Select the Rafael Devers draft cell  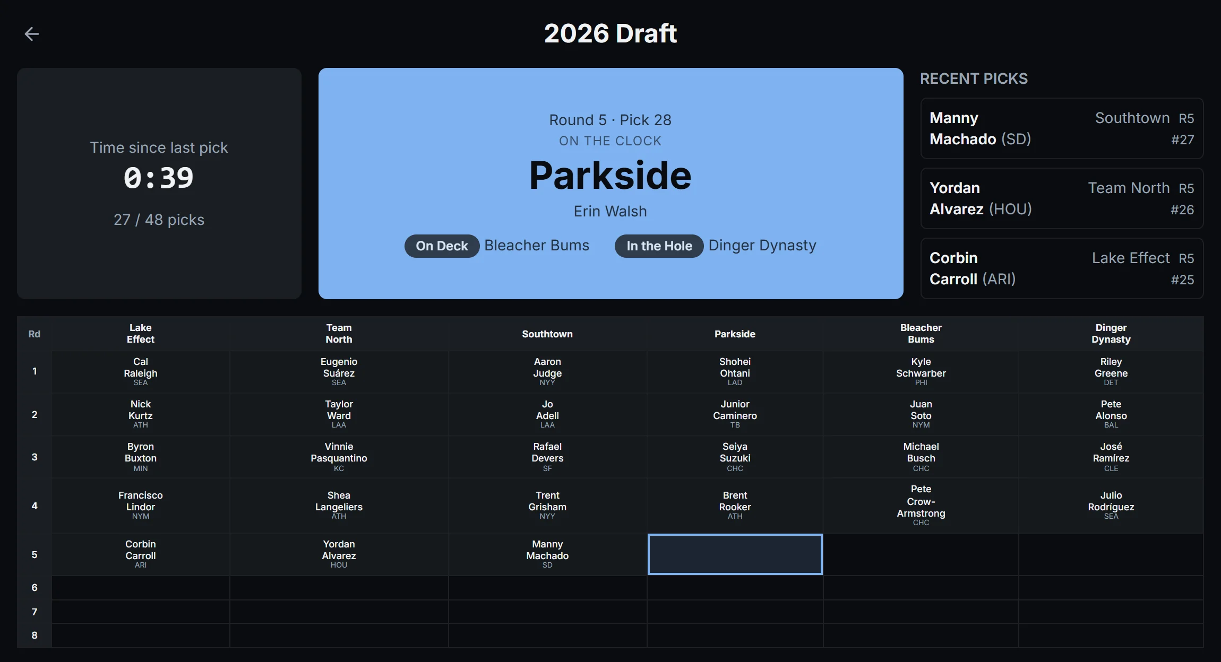tap(547, 457)
